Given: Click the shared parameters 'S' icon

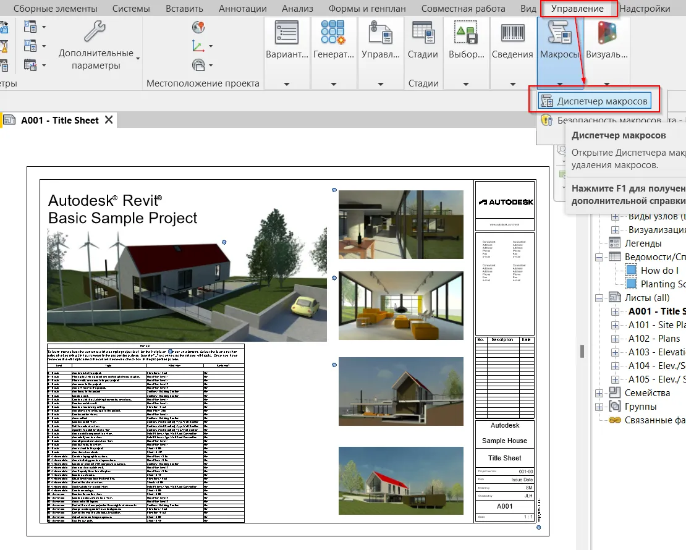Looking at the screenshot, I should (30, 27).
